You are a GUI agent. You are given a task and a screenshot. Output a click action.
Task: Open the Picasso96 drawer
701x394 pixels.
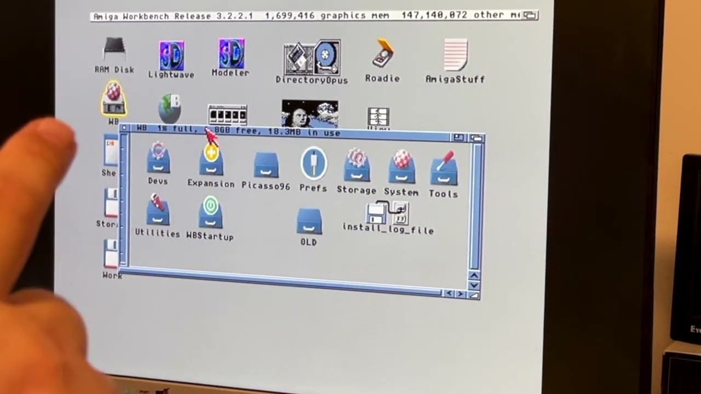pos(266,165)
